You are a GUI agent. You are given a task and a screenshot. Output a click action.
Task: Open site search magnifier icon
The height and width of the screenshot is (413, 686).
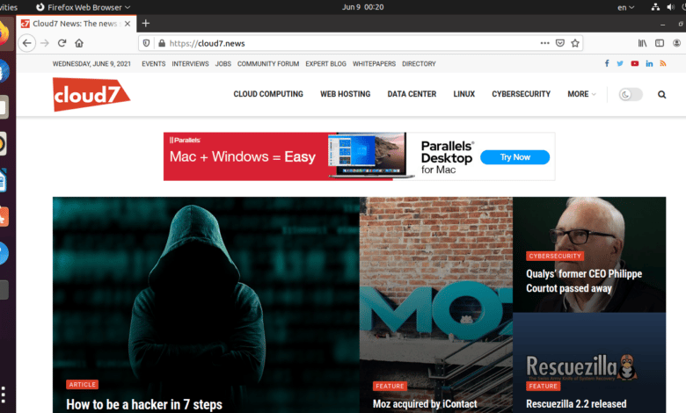tap(661, 94)
